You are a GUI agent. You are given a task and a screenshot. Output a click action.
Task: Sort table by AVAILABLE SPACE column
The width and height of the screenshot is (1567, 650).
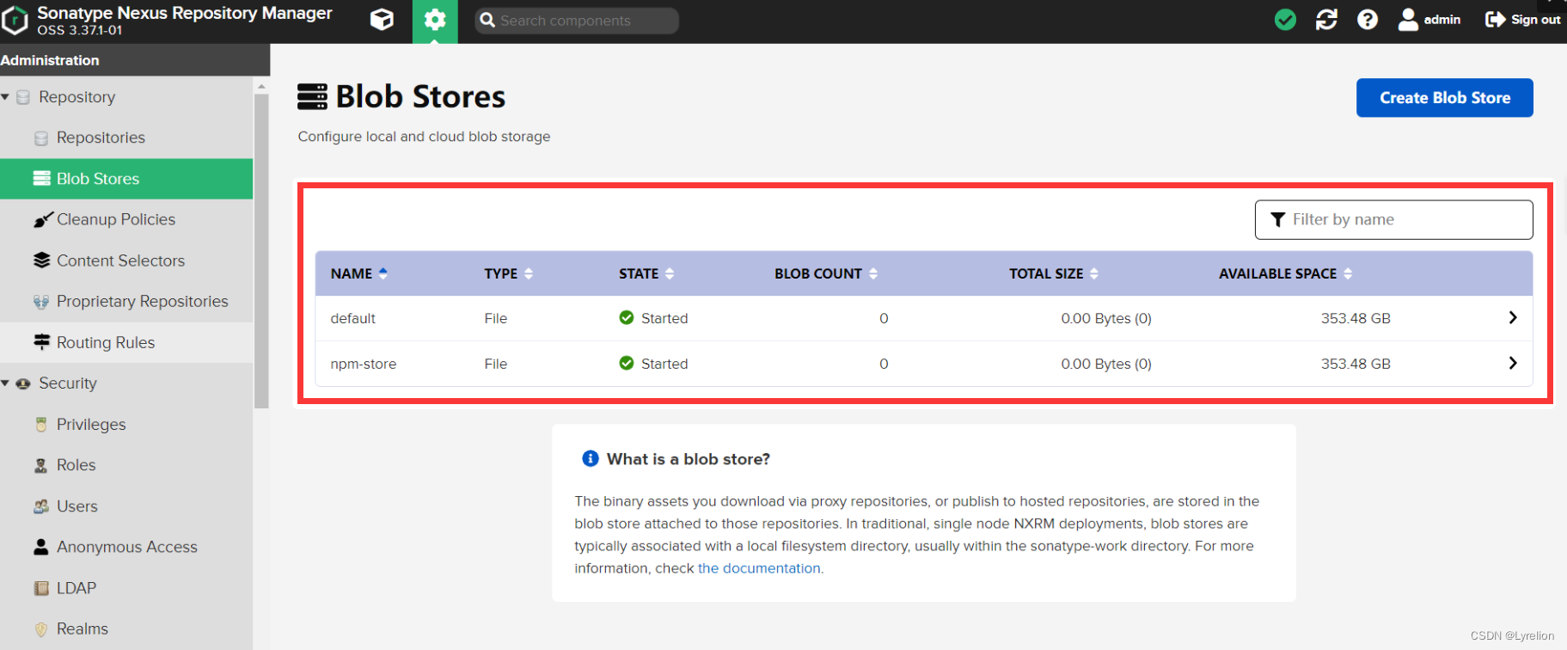(1286, 273)
